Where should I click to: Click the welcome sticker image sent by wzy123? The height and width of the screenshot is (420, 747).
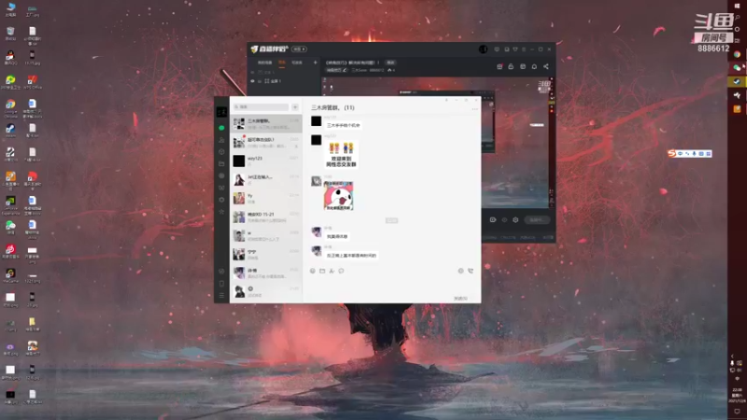(x=341, y=154)
